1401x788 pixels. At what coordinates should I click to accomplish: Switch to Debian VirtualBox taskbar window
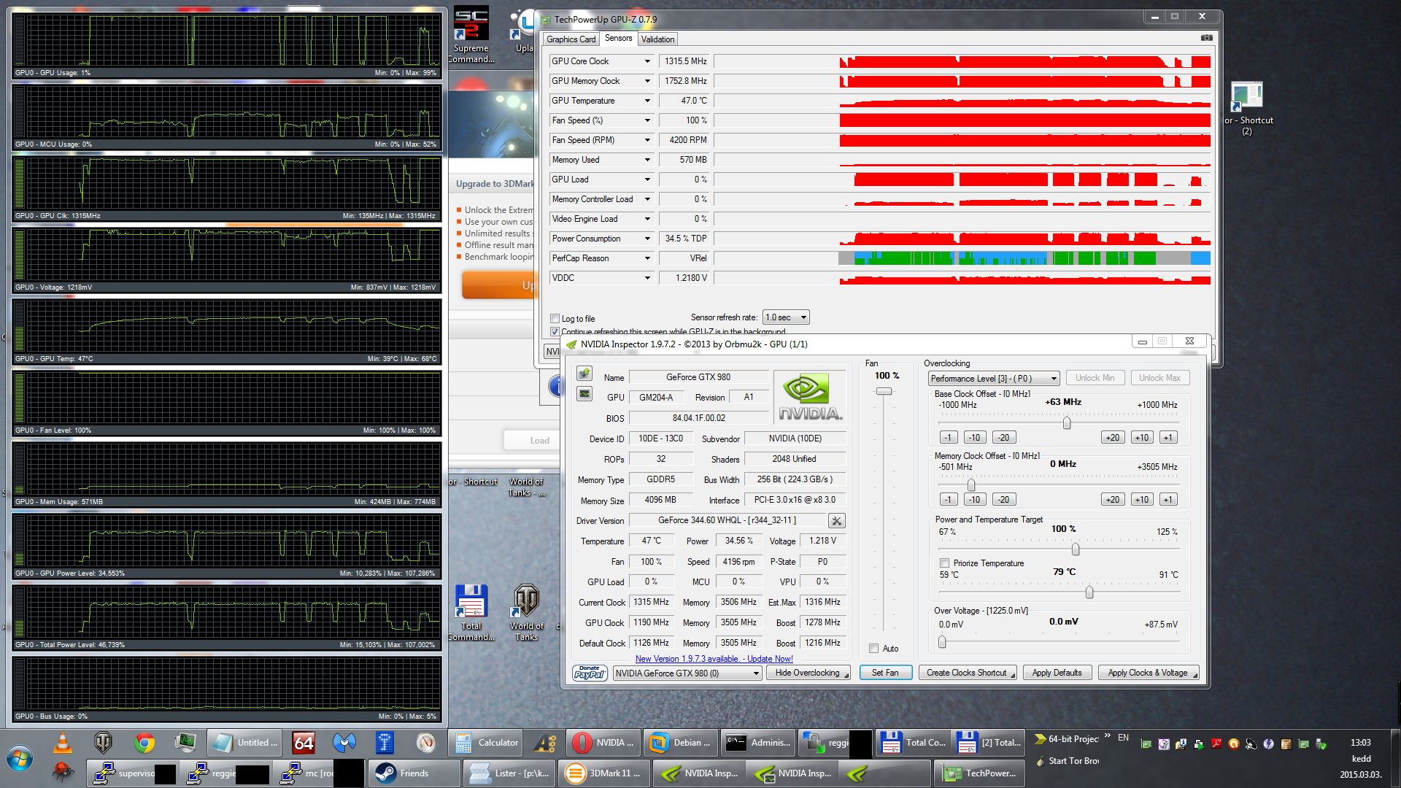click(x=682, y=743)
